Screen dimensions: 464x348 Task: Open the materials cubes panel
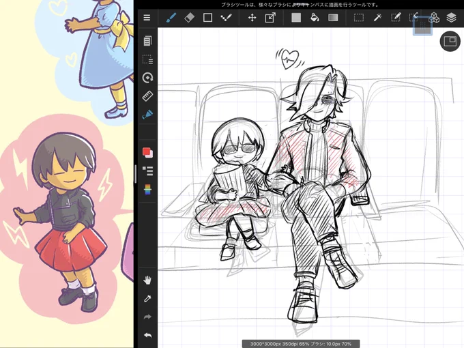pos(434,18)
